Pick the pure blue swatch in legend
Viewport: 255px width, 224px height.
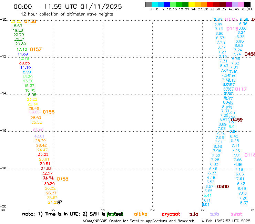tap(167, 4)
